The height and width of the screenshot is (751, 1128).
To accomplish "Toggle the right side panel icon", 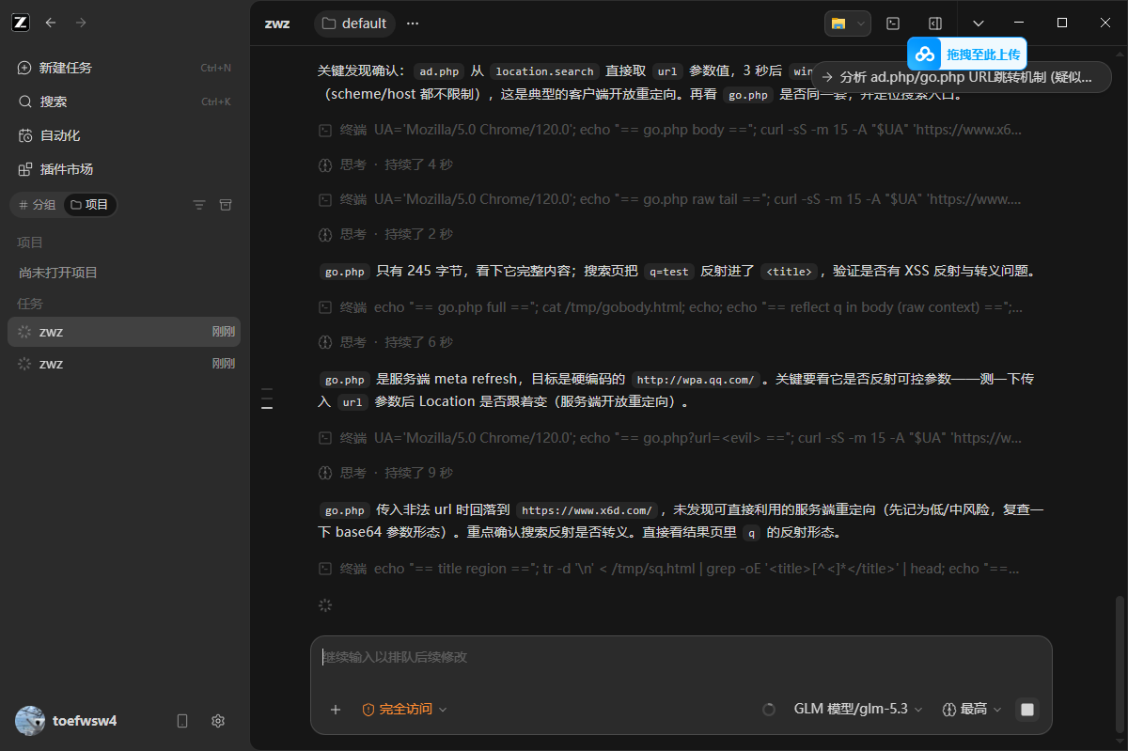I will [934, 23].
